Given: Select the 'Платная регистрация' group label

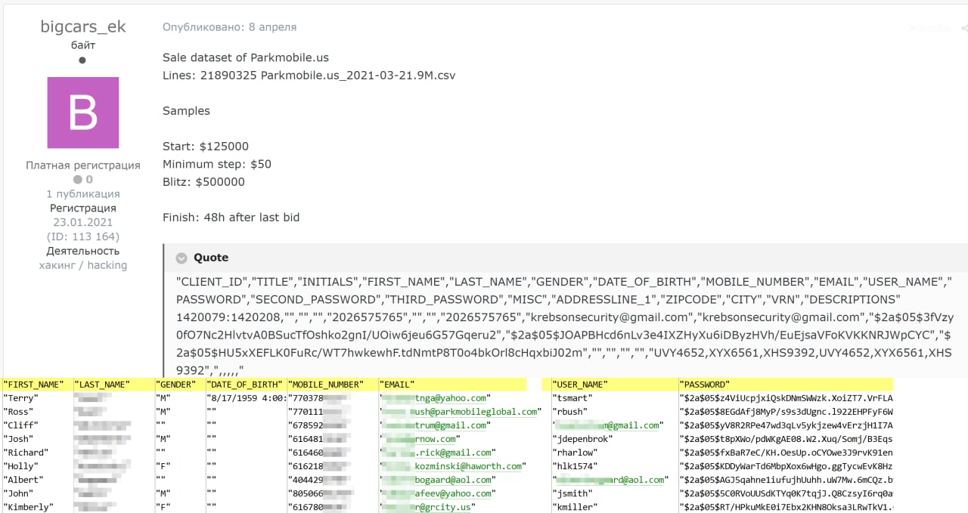Looking at the screenshot, I should pos(83,165).
